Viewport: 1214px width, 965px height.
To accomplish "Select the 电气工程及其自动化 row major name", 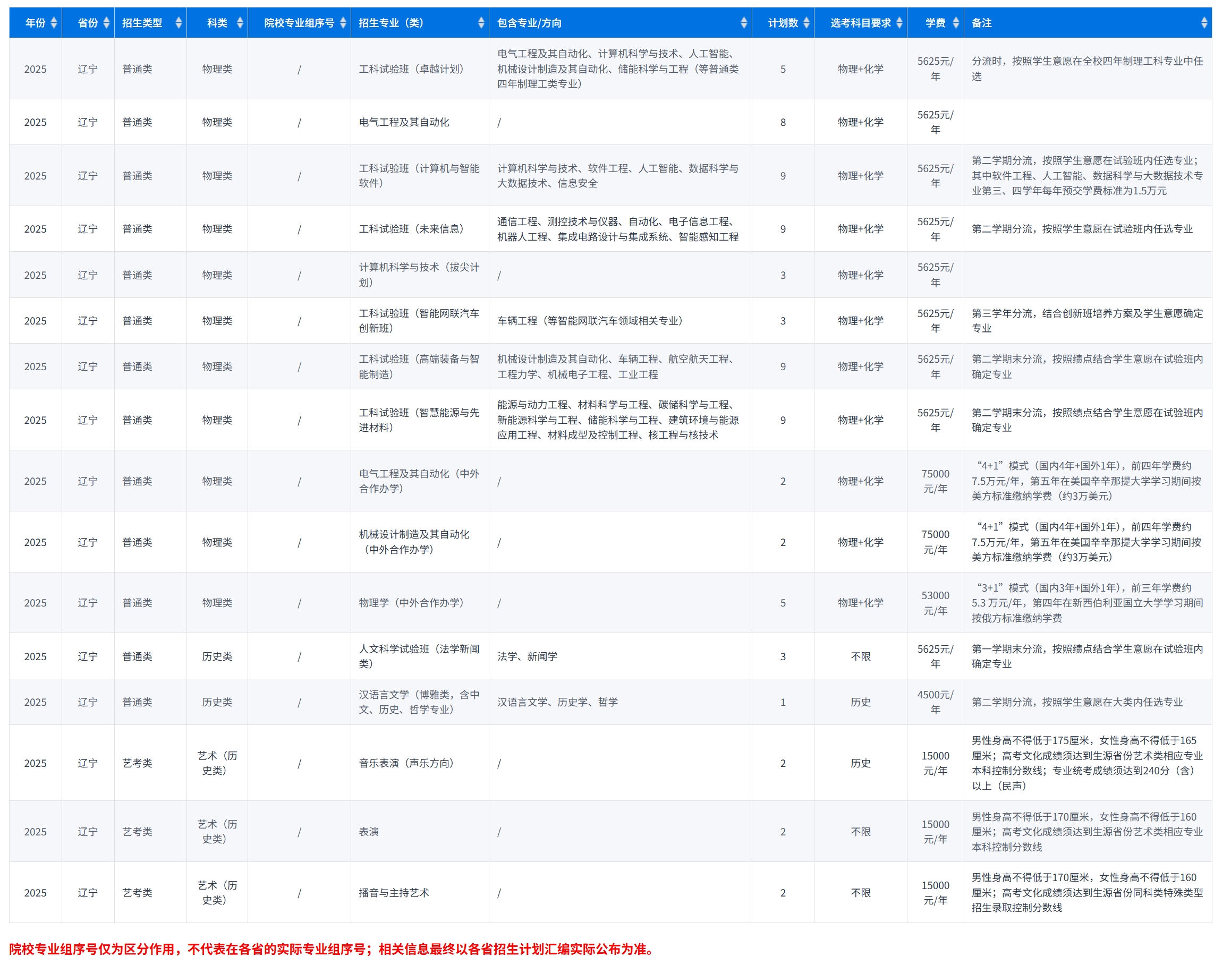I will point(404,122).
